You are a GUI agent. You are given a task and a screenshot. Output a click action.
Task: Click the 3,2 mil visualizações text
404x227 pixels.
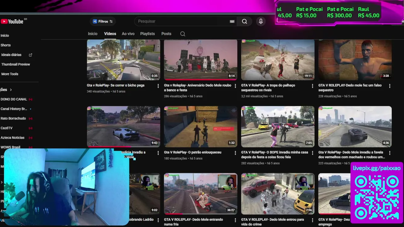pyautogui.click(x=254, y=96)
